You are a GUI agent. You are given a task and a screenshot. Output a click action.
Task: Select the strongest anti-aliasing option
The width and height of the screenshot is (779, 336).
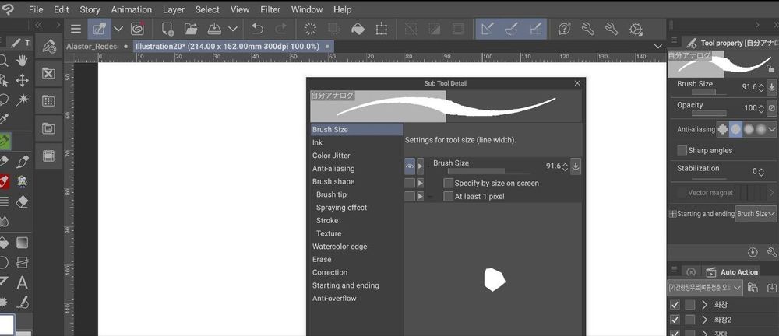click(x=760, y=129)
